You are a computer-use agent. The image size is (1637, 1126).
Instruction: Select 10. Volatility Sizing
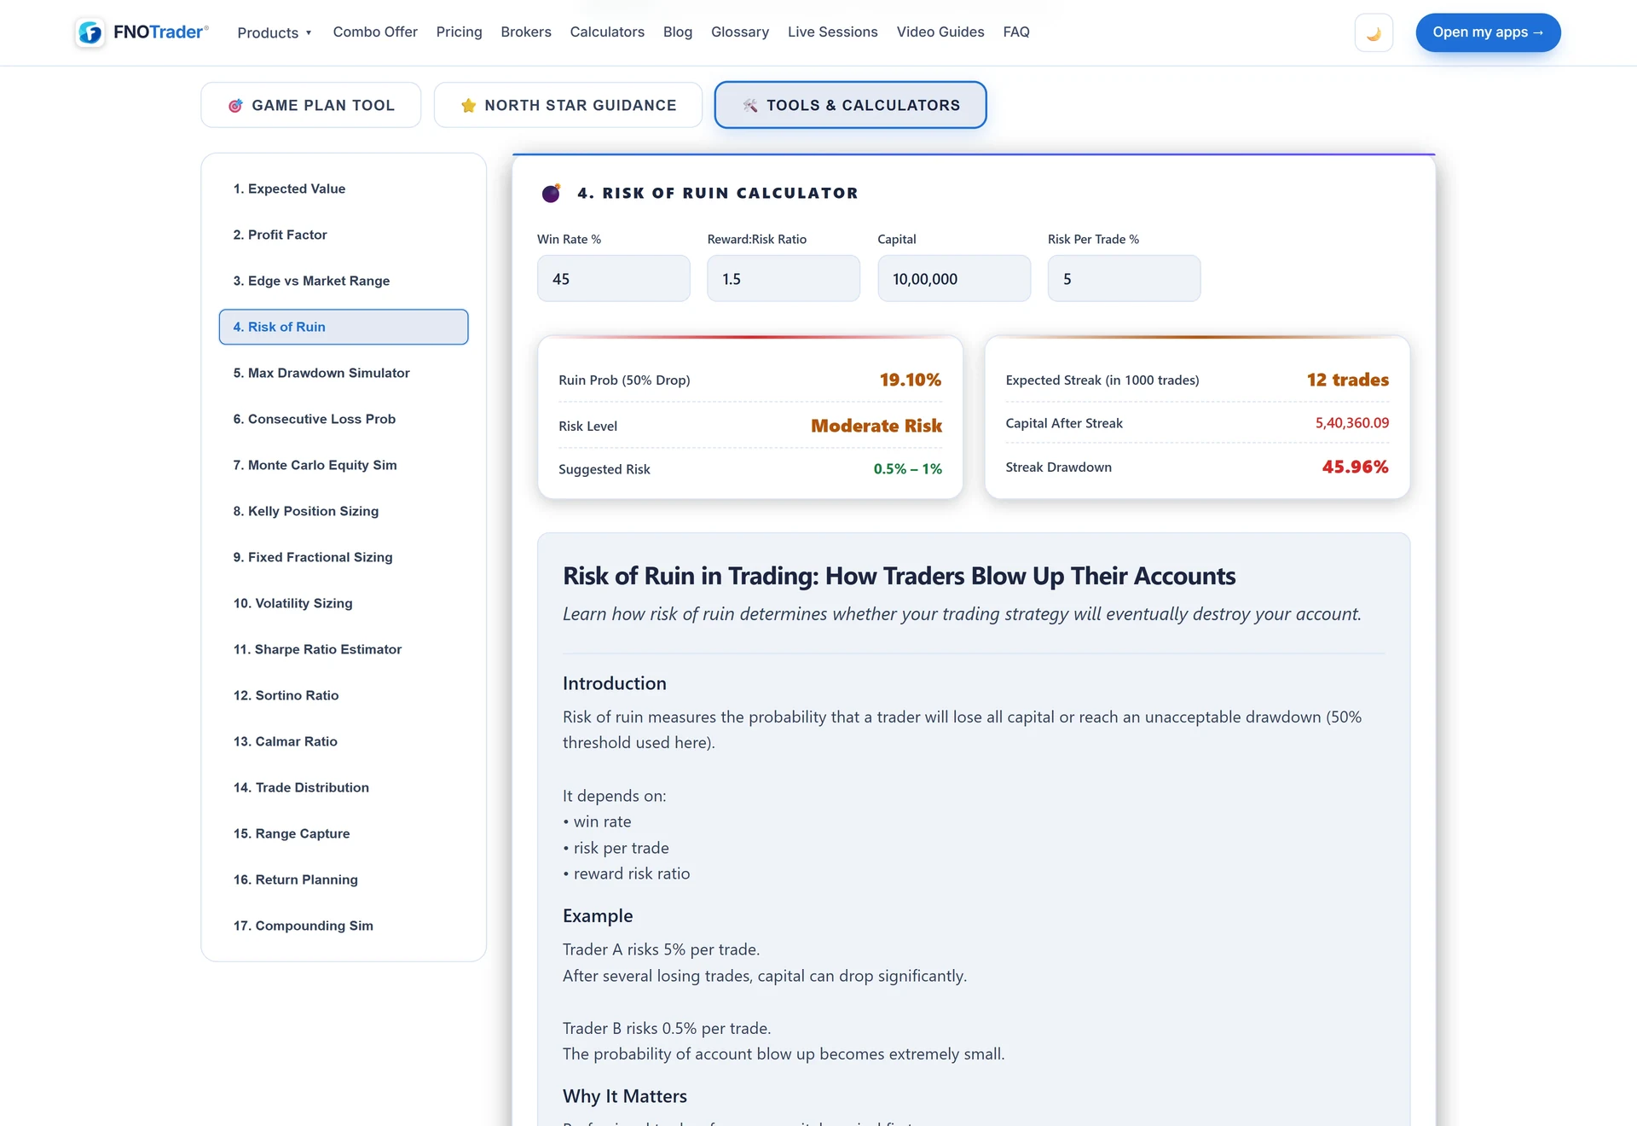tap(344, 603)
